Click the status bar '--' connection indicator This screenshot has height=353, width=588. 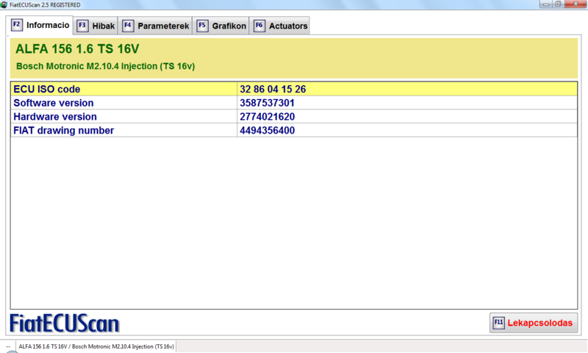[8, 346]
